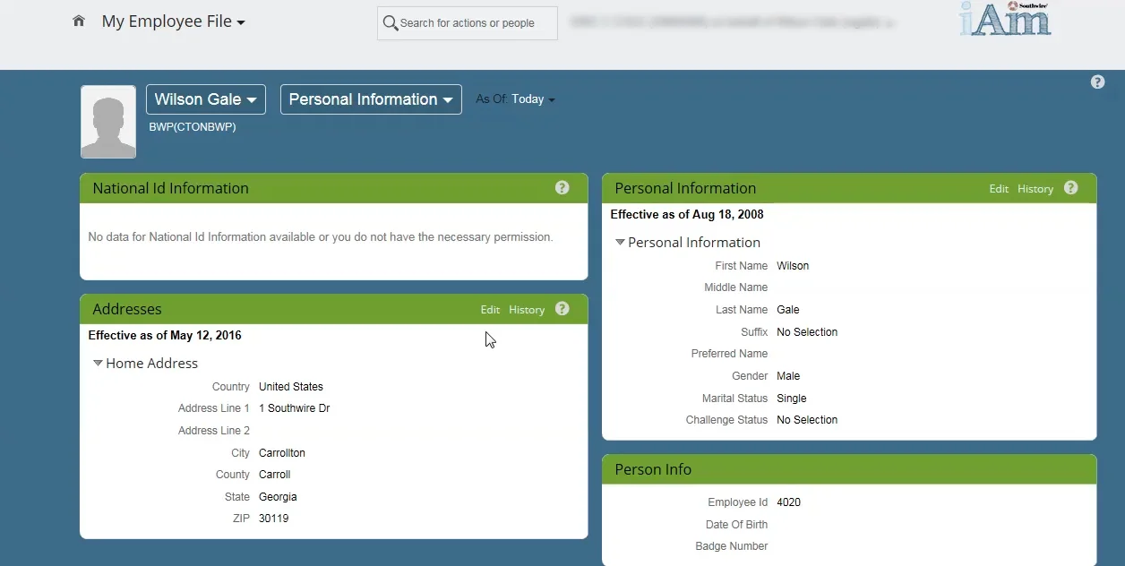Click Challenge Status value No Selection

tap(807, 420)
